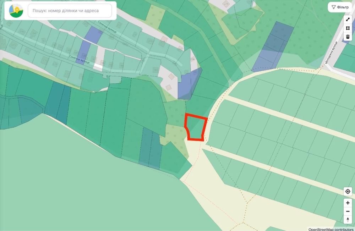Focus the parcel number or address search field
The image size is (355, 231).
(x=70, y=11)
